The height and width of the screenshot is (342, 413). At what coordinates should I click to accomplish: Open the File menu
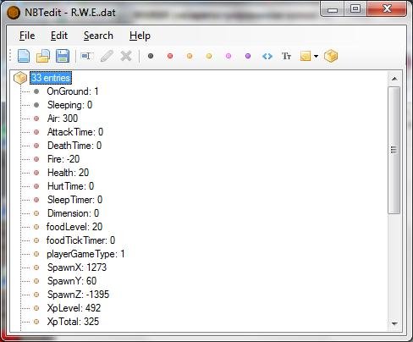(x=27, y=36)
